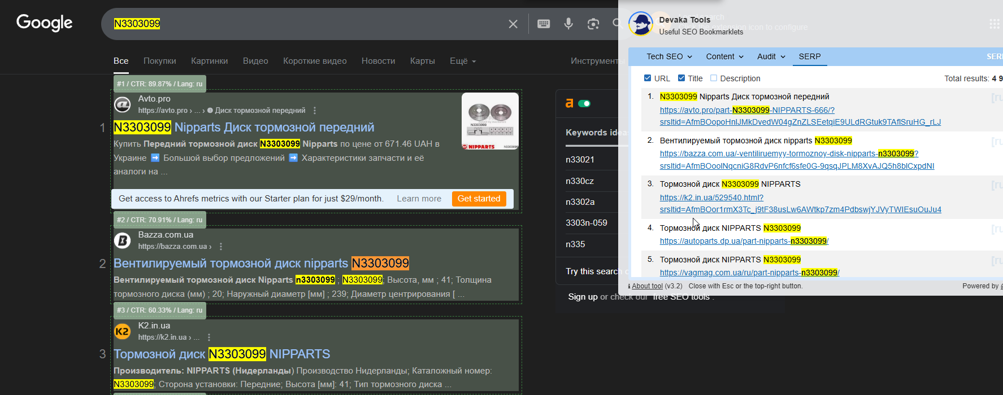Open N3303099 Nipparts Диск тормозной передний result
Image resolution: width=1003 pixels, height=395 pixels.
click(x=244, y=128)
